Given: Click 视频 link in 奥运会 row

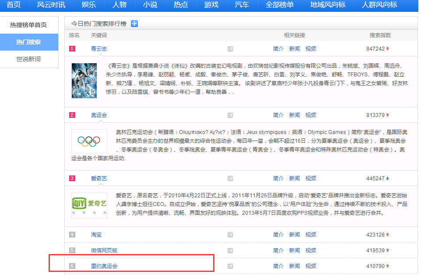Looking at the screenshot, I should tap(311, 115).
